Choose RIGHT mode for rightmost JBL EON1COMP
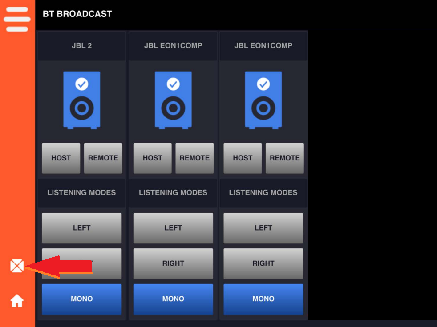 pyautogui.click(x=263, y=263)
